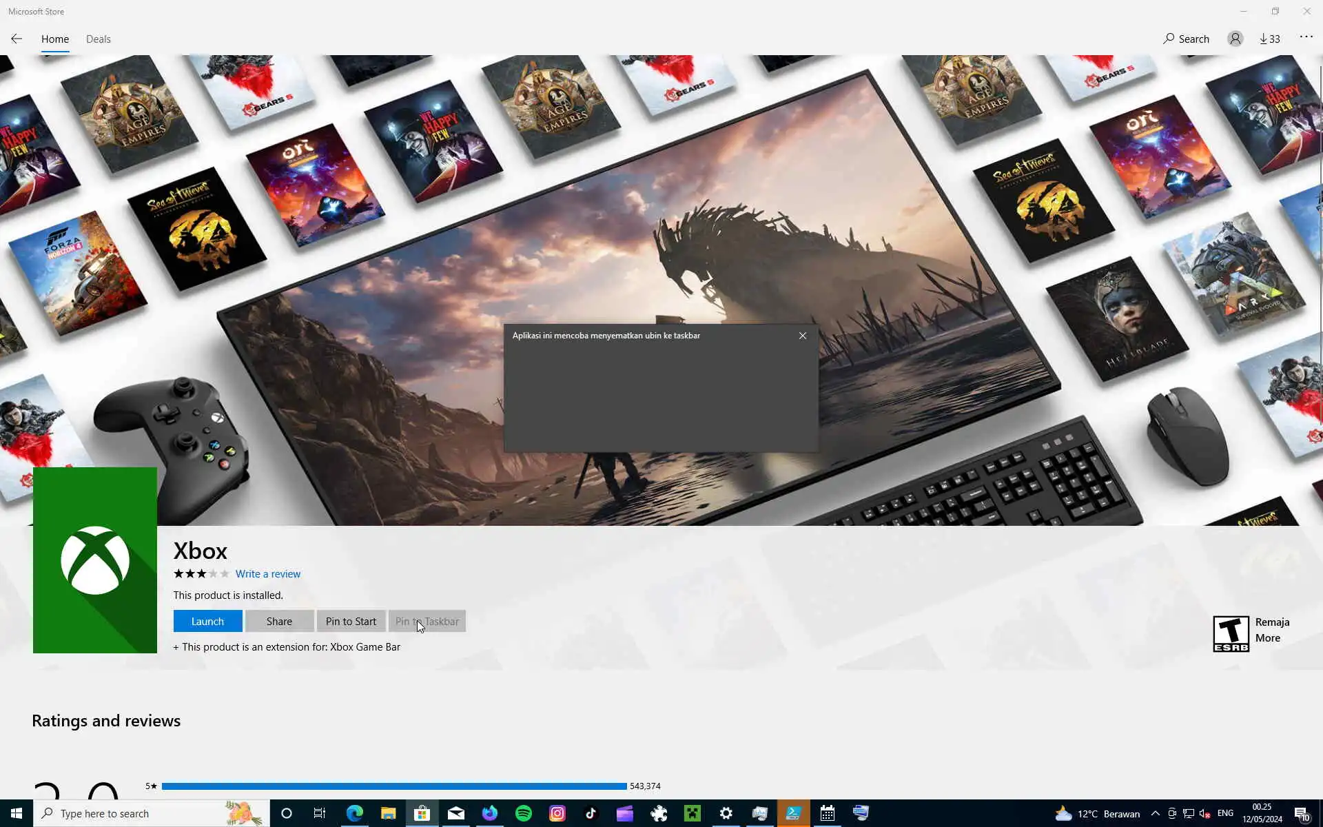Select the Home tab

pos(55,39)
